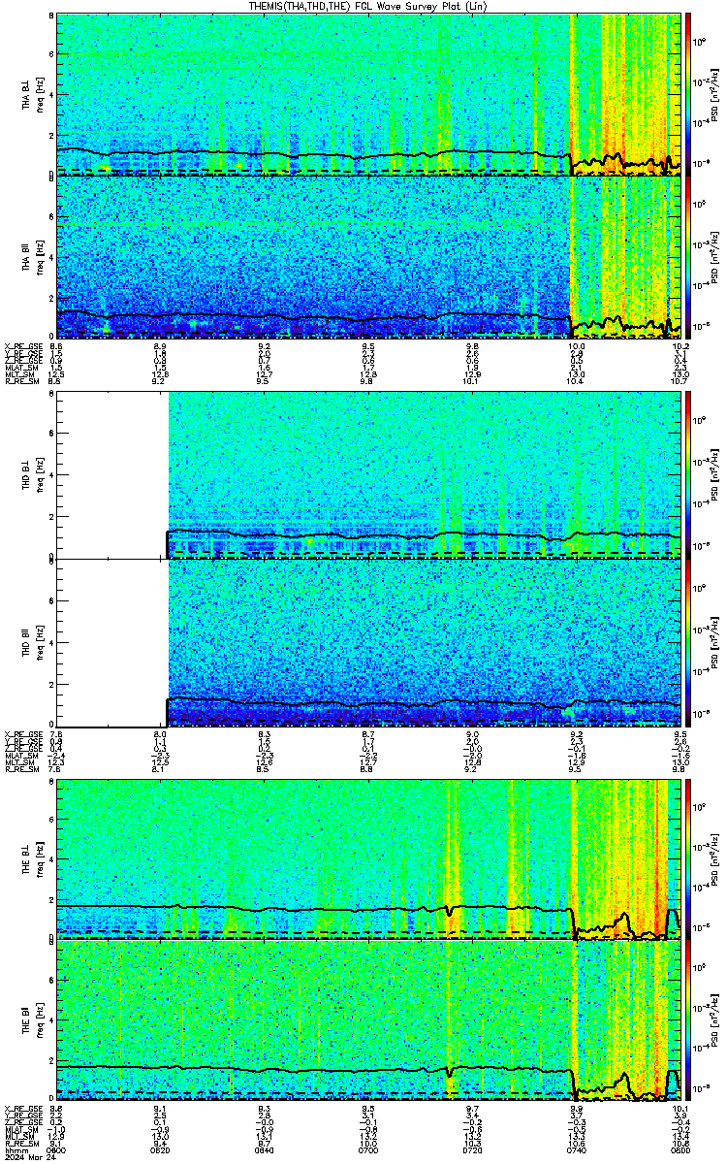
Task: Click the THE B∥ PSD color bar
Action: [x=689, y=1021]
